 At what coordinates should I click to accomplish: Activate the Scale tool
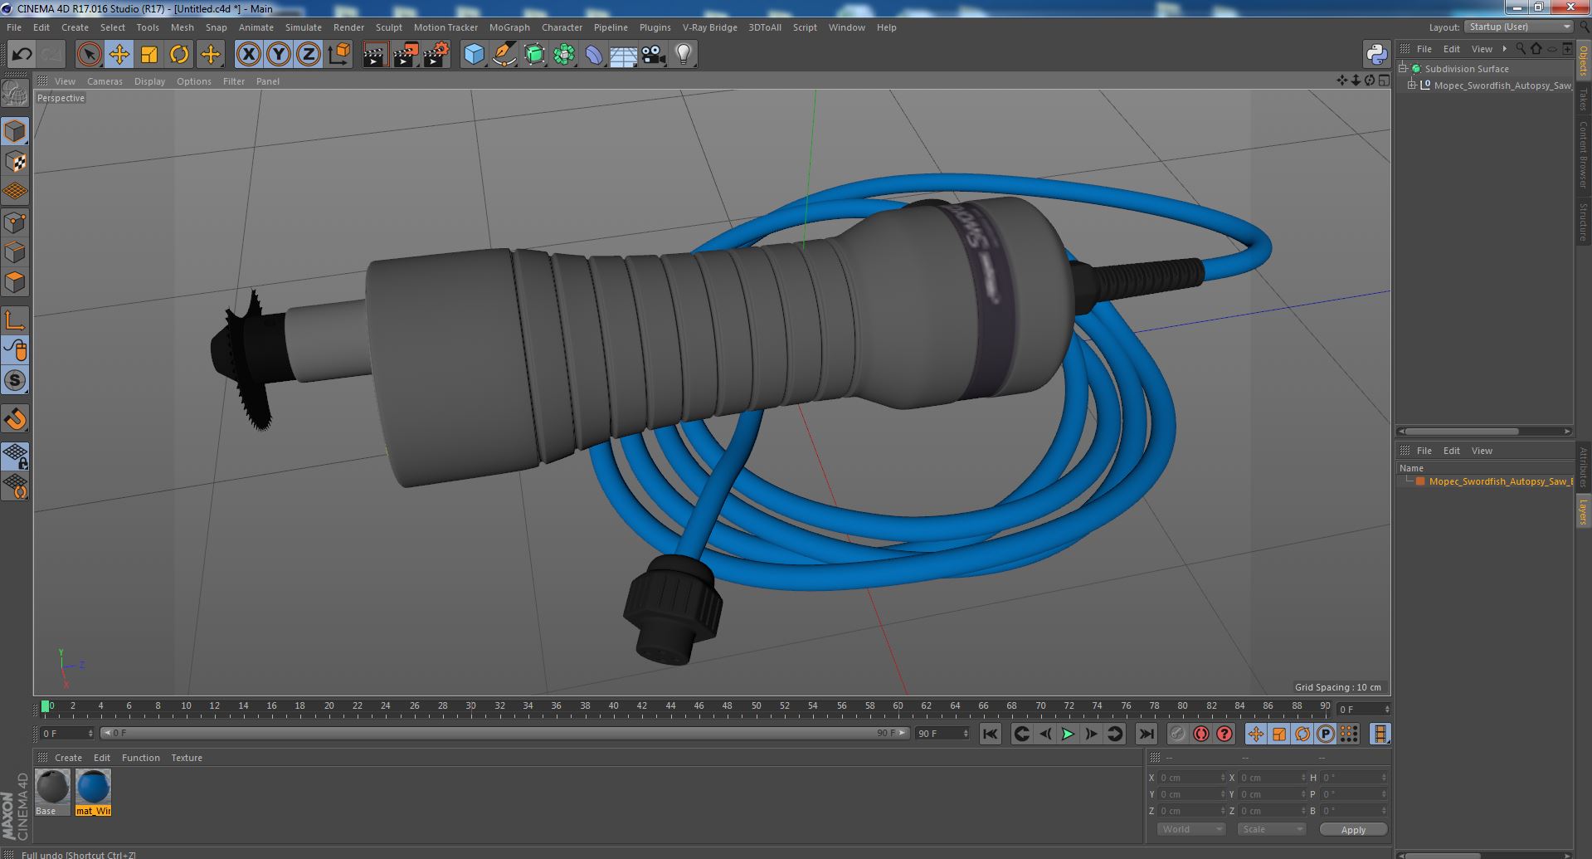pyautogui.click(x=149, y=55)
